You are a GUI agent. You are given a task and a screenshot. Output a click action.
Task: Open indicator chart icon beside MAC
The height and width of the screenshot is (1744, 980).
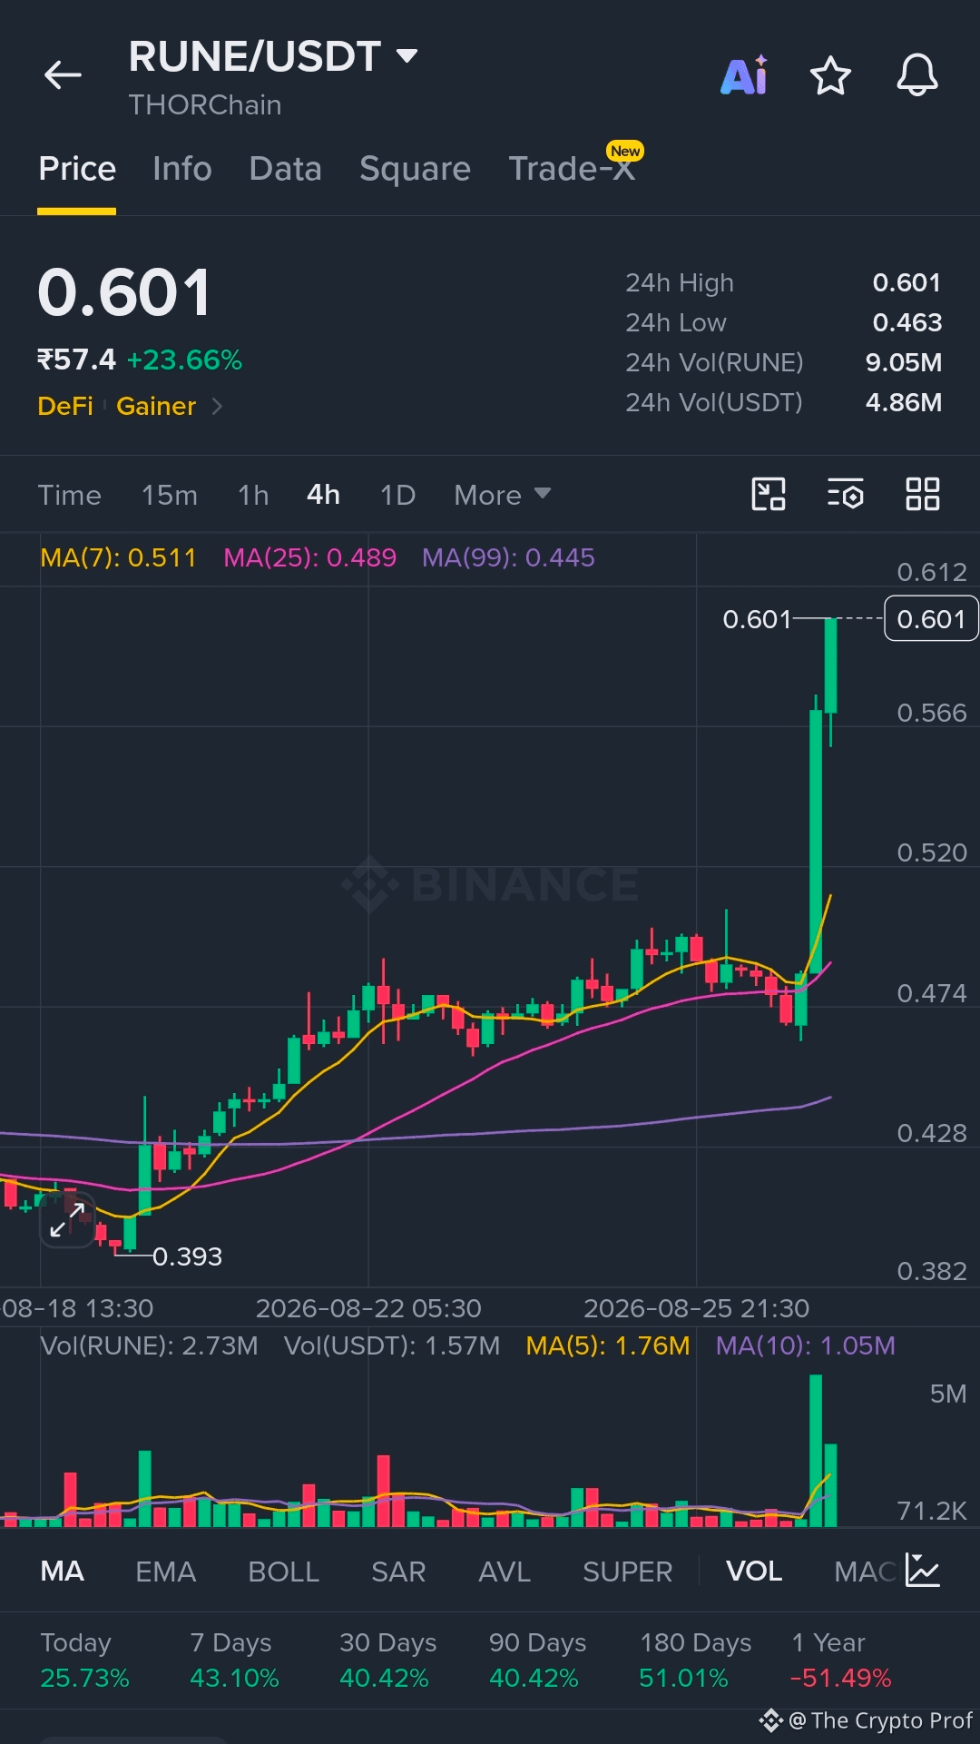[x=923, y=1571]
